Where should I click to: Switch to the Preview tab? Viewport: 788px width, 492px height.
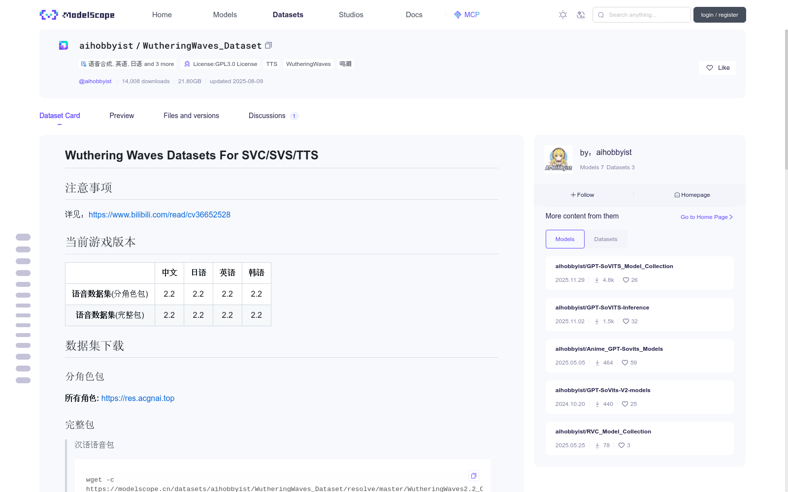coord(122,116)
